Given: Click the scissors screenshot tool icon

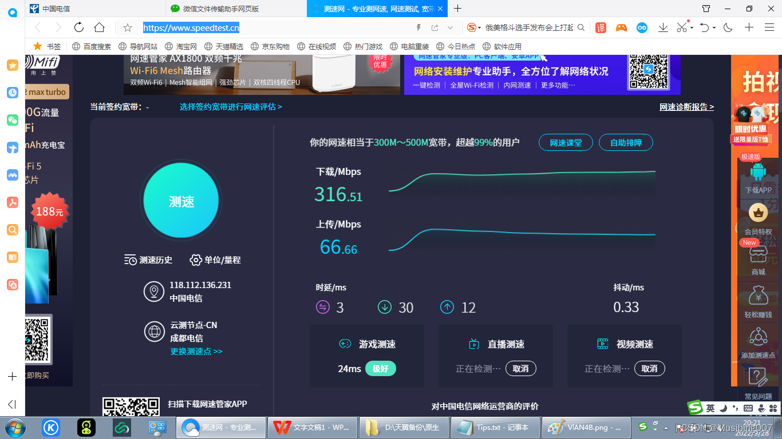Looking at the screenshot, I should [681, 27].
